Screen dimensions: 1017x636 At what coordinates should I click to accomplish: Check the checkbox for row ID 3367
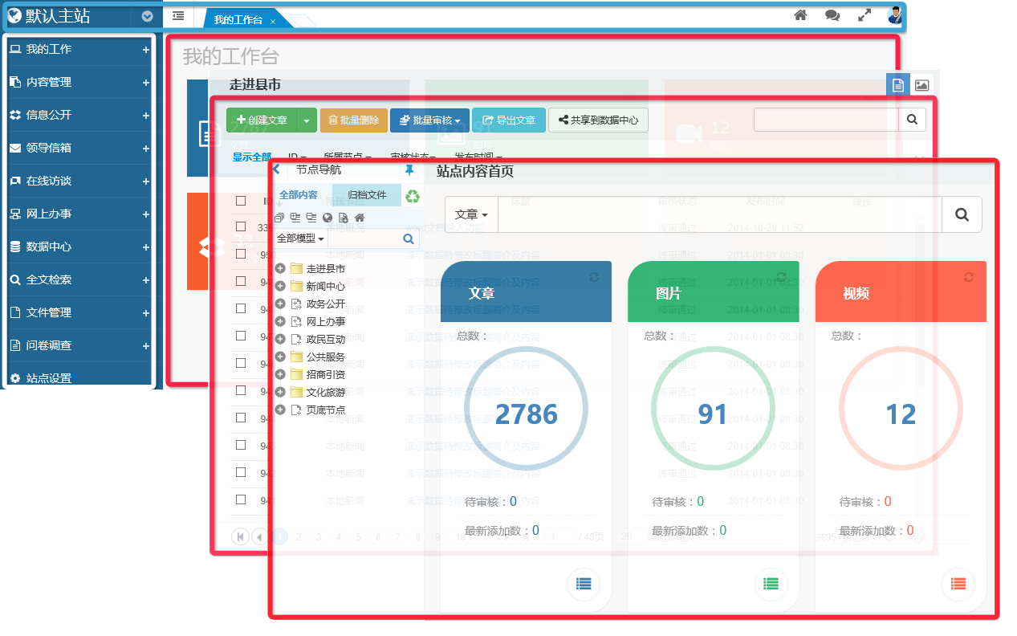(x=241, y=227)
